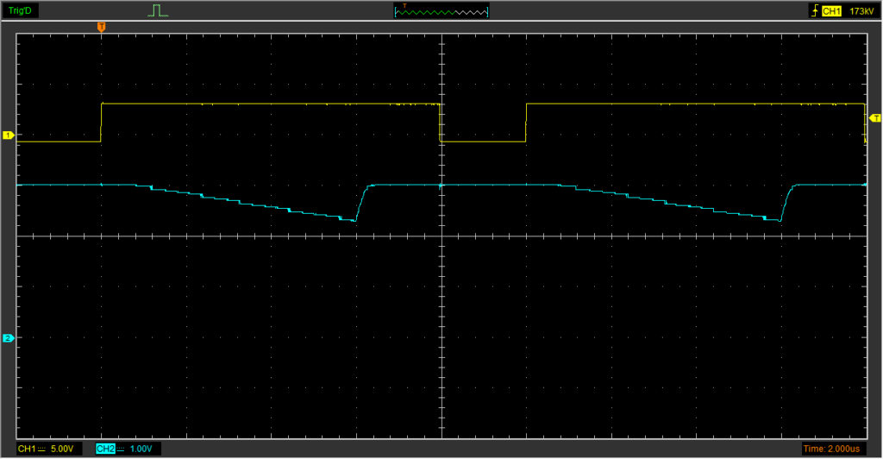Screen dimensions: 883x459
Task: Click the yellow CH1 square wave trace
Action: (259, 104)
